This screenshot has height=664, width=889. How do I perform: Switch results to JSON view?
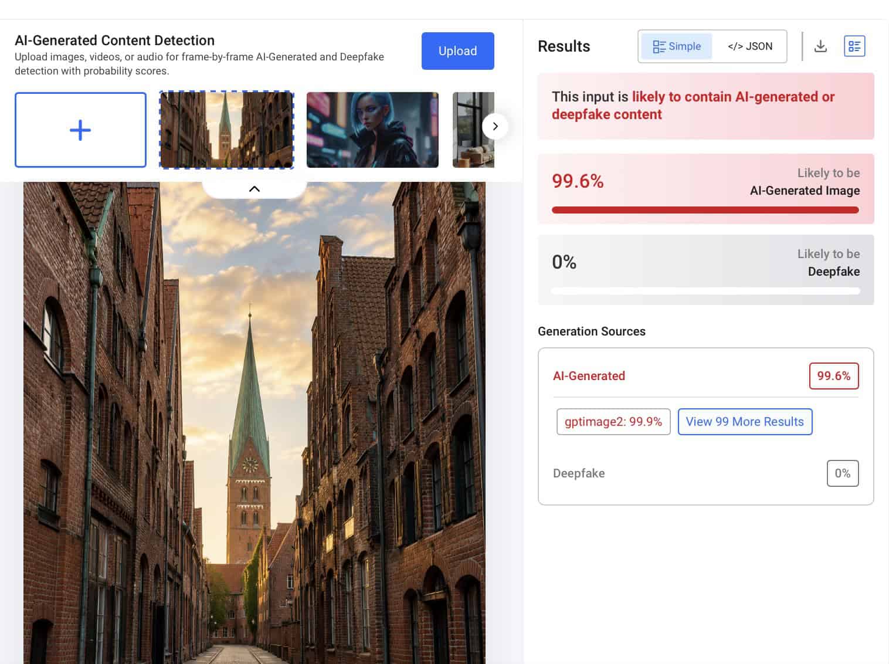[x=750, y=46]
